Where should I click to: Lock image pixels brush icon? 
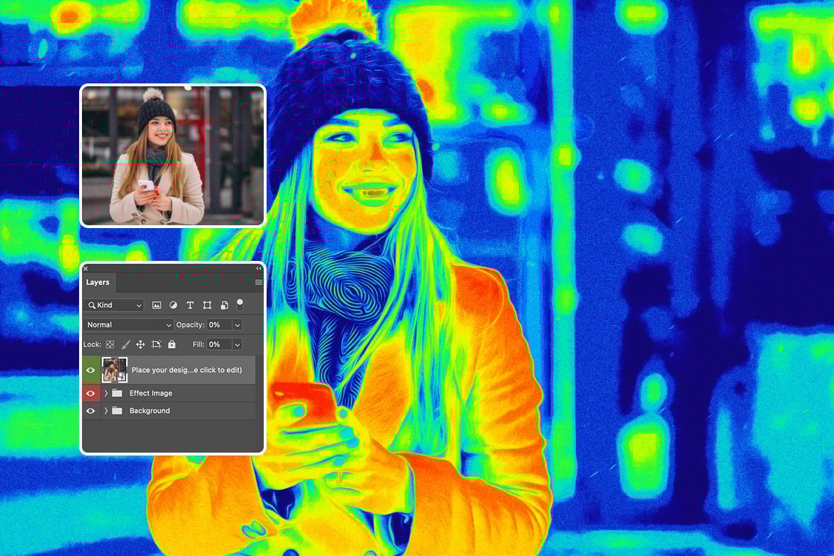point(125,345)
